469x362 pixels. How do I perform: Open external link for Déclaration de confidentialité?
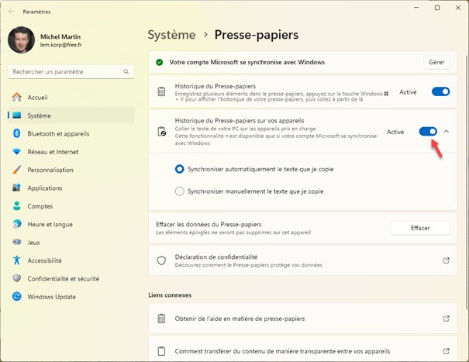(446, 260)
